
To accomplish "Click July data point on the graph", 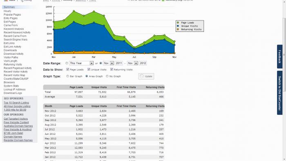I will click(134, 47).
